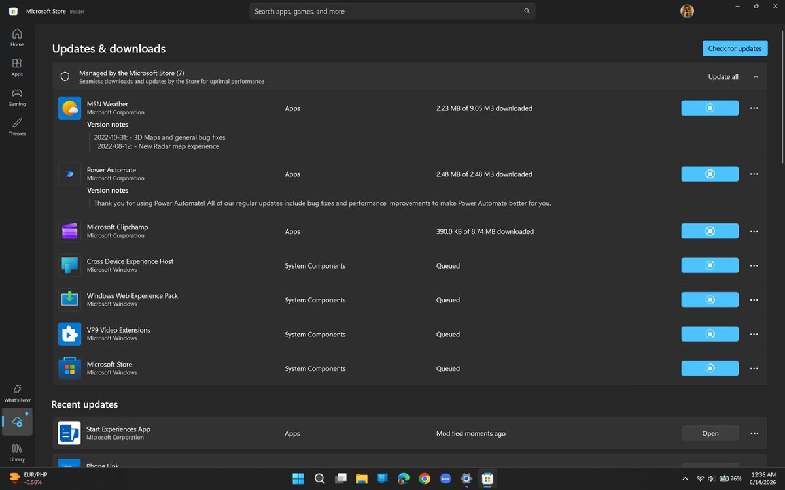Stop the Power Automate download
This screenshot has width=785, height=490.
coord(710,174)
